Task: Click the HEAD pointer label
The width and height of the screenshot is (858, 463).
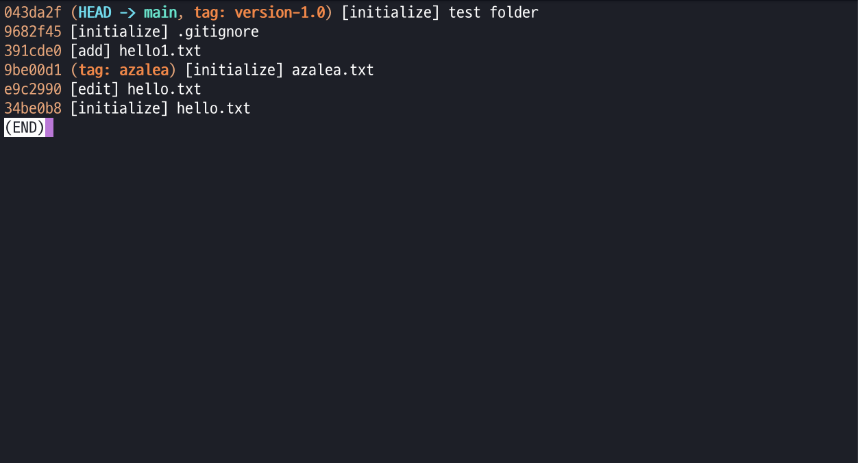Action: tap(95, 12)
